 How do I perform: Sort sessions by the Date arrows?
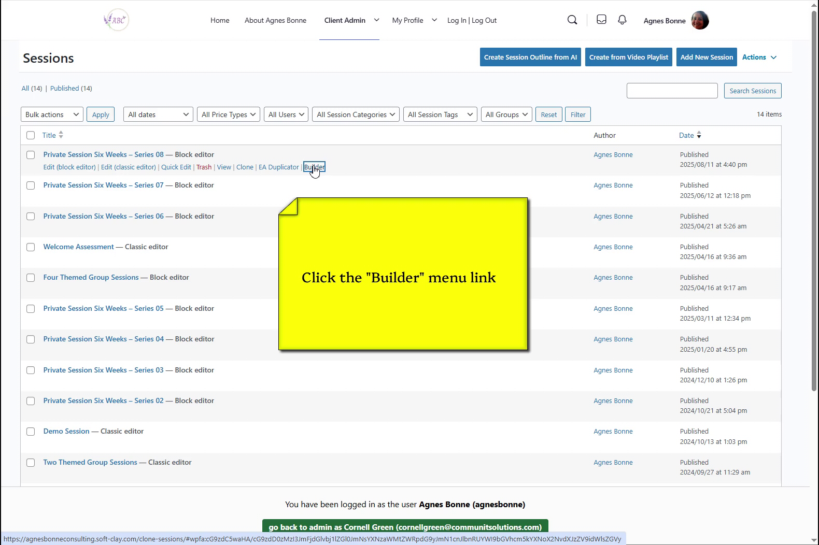(x=699, y=135)
